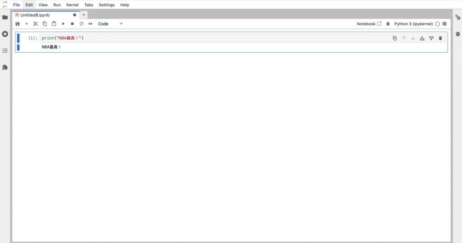Insert a cell above this cell
462x243 pixels.
(422, 38)
